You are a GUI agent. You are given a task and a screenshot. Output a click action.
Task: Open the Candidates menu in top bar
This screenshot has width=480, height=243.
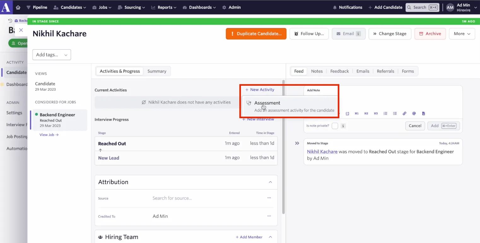(70, 7)
